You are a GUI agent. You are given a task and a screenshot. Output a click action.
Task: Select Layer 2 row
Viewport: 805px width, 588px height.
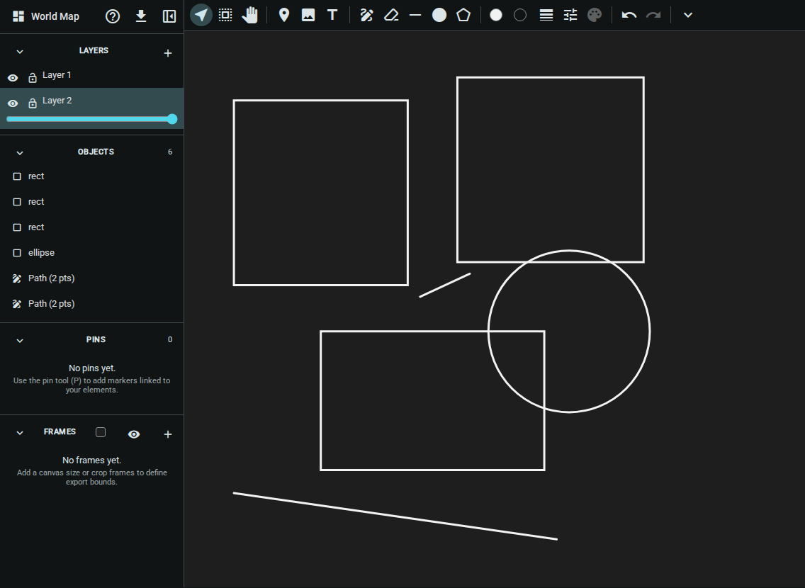coord(92,108)
